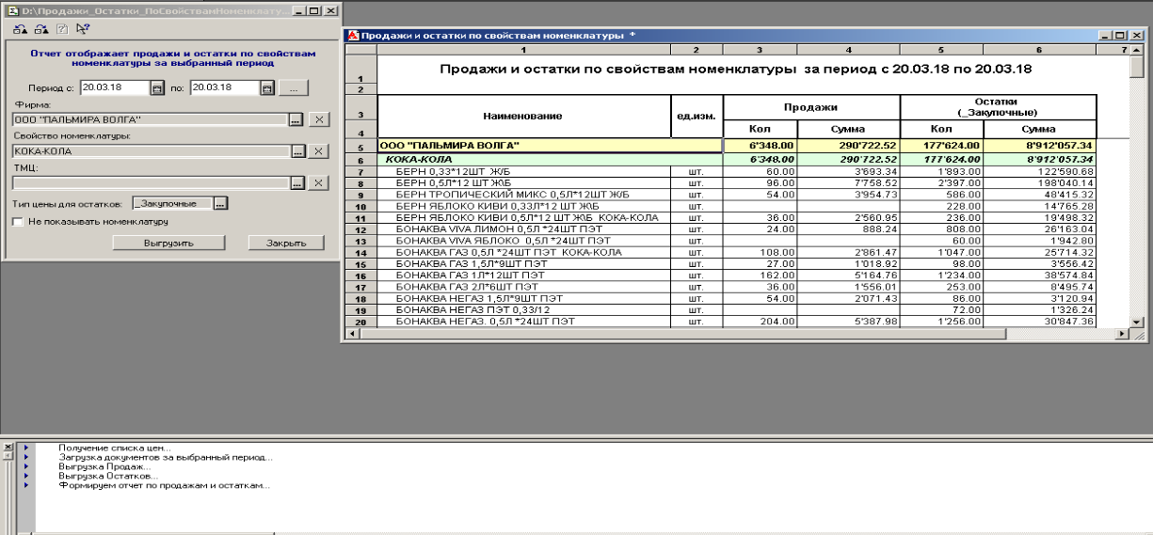Select column header 4 in the spreadsheet

click(x=848, y=48)
